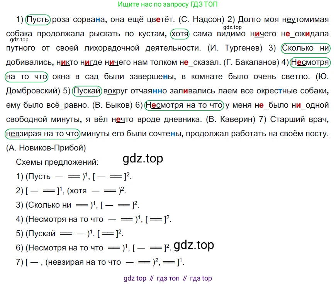Image resolution: width=336 pixels, height=284 pixels.
Task: Click the circled word 'Пускай' in sentence 5
Action: click(87, 91)
